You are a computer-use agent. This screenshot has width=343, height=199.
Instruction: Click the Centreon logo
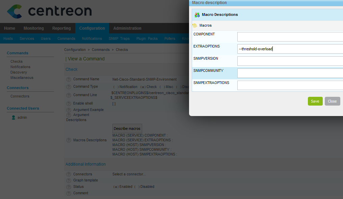tap(49, 11)
